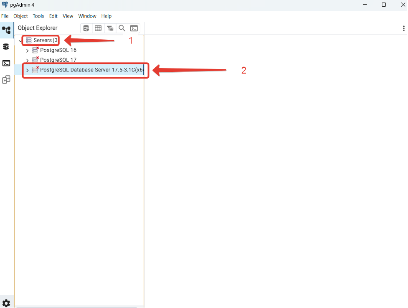
Task: Open the Query Tool workspace in left sidebar
Action: pyautogui.click(x=6, y=47)
